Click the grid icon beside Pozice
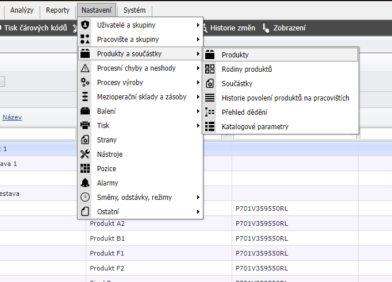The image size is (392, 282). pos(85,169)
